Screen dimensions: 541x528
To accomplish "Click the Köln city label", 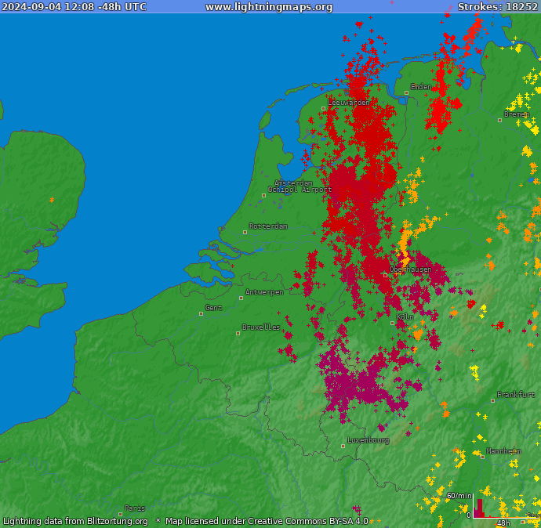I will [x=405, y=316].
